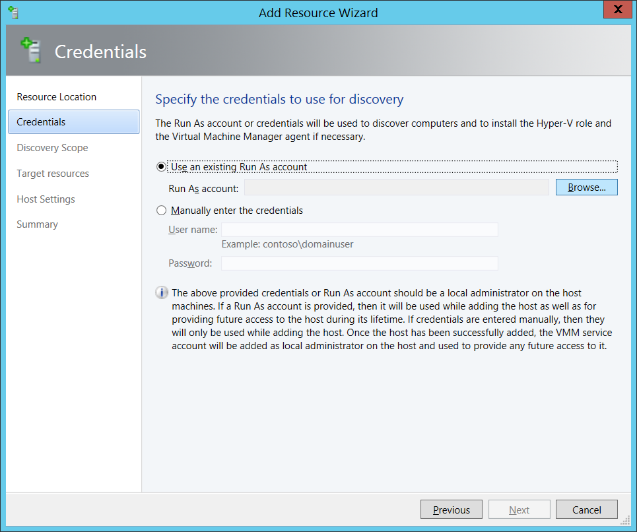Click the User name input field
The image size is (637, 532).
pos(359,229)
